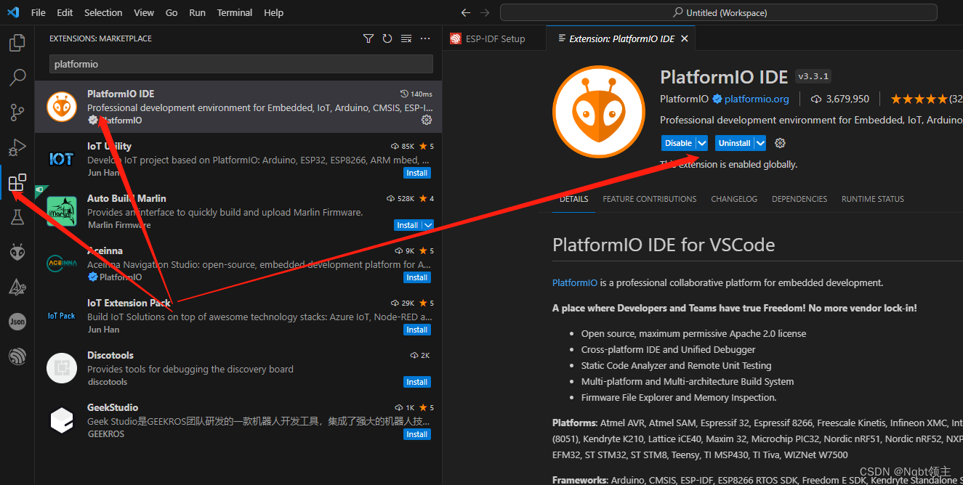Select PlatformIO IDE in extensions list
Viewport: 963px width, 485px height.
pos(238,107)
